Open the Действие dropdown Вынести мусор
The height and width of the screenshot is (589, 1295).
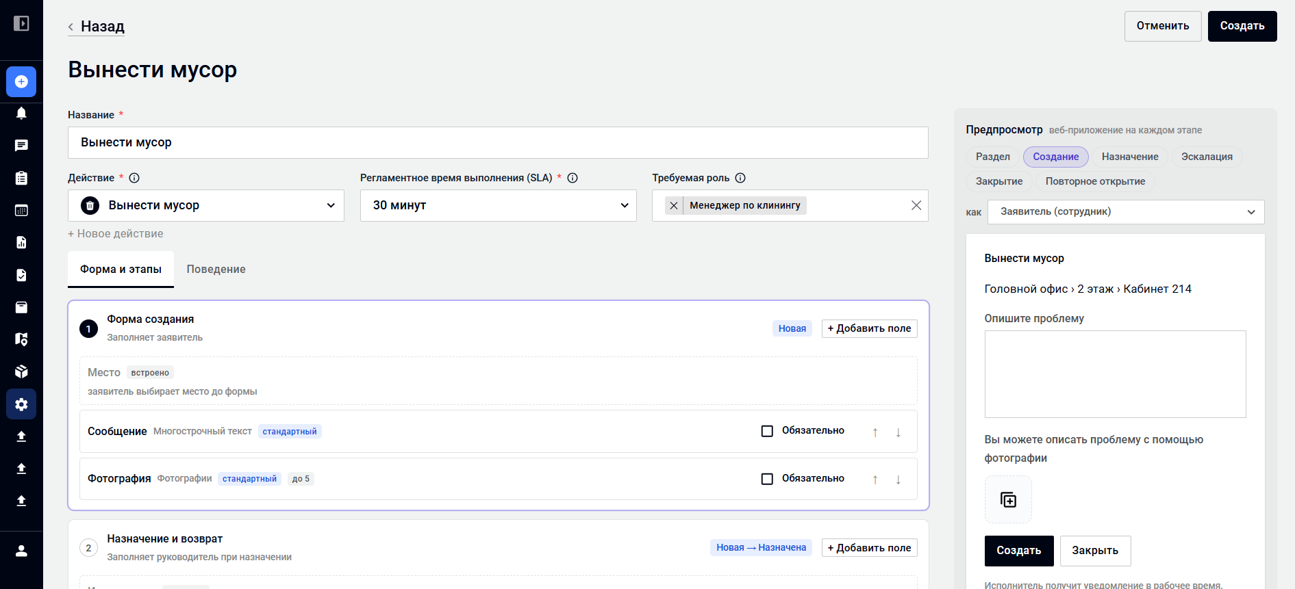pos(206,205)
